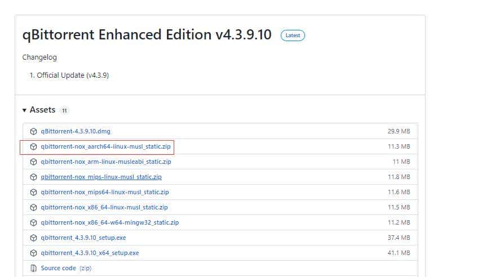Click the Latest release badge
482x277 pixels.
coord(293,35)
